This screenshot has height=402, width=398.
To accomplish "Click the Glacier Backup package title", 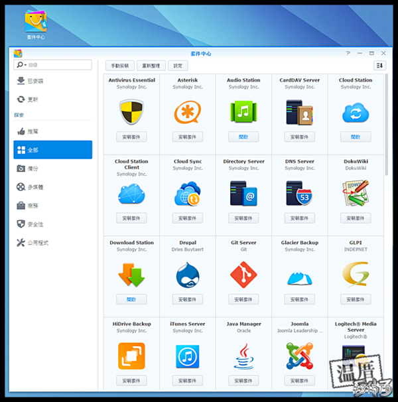I will (x=300, y=243).
